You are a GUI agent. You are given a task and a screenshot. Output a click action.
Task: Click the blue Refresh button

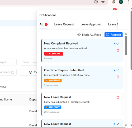click(114, 35)
